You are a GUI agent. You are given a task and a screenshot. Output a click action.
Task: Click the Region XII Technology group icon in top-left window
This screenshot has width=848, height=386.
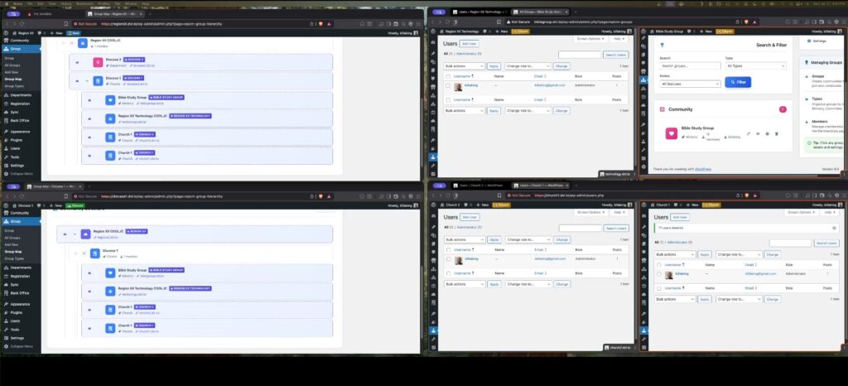[x=110, y=118]
